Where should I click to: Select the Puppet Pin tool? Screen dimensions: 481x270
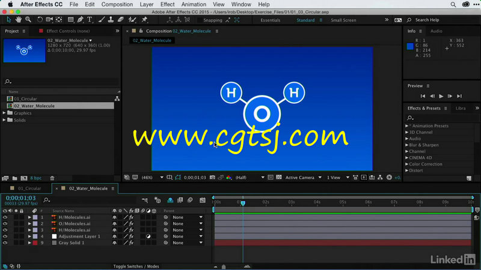(x=144, y=20)
